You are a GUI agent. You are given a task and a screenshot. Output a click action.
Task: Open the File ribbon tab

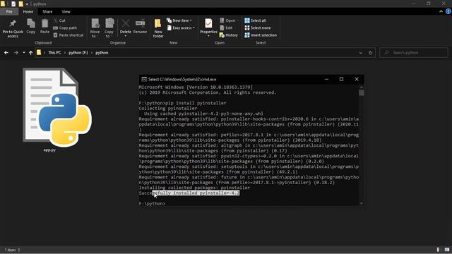point(9,11)
